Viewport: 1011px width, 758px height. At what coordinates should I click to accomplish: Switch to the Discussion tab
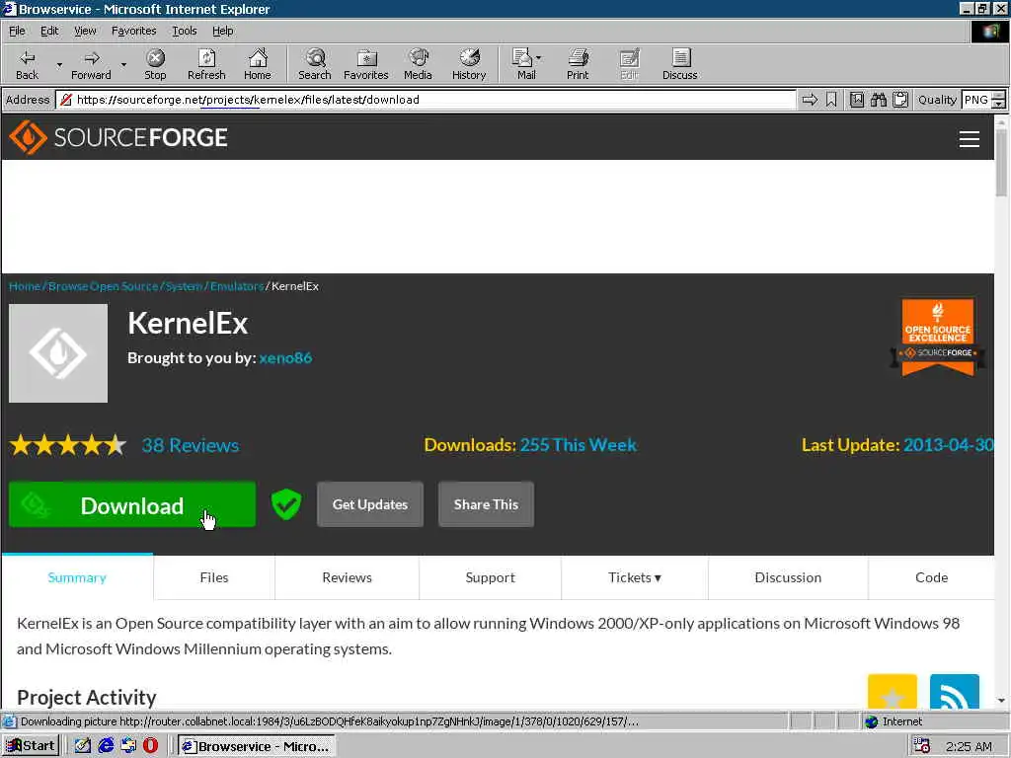point(788,577)
